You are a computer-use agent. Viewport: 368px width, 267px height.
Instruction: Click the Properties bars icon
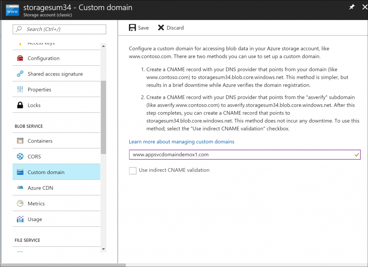pyautogui.click(x=20, y=90)
